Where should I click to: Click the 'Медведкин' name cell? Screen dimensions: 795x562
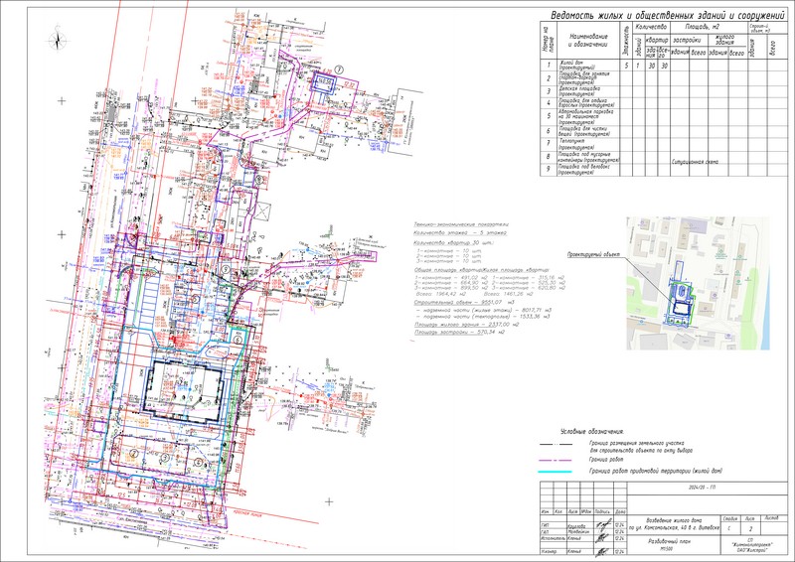coord(579,532)
